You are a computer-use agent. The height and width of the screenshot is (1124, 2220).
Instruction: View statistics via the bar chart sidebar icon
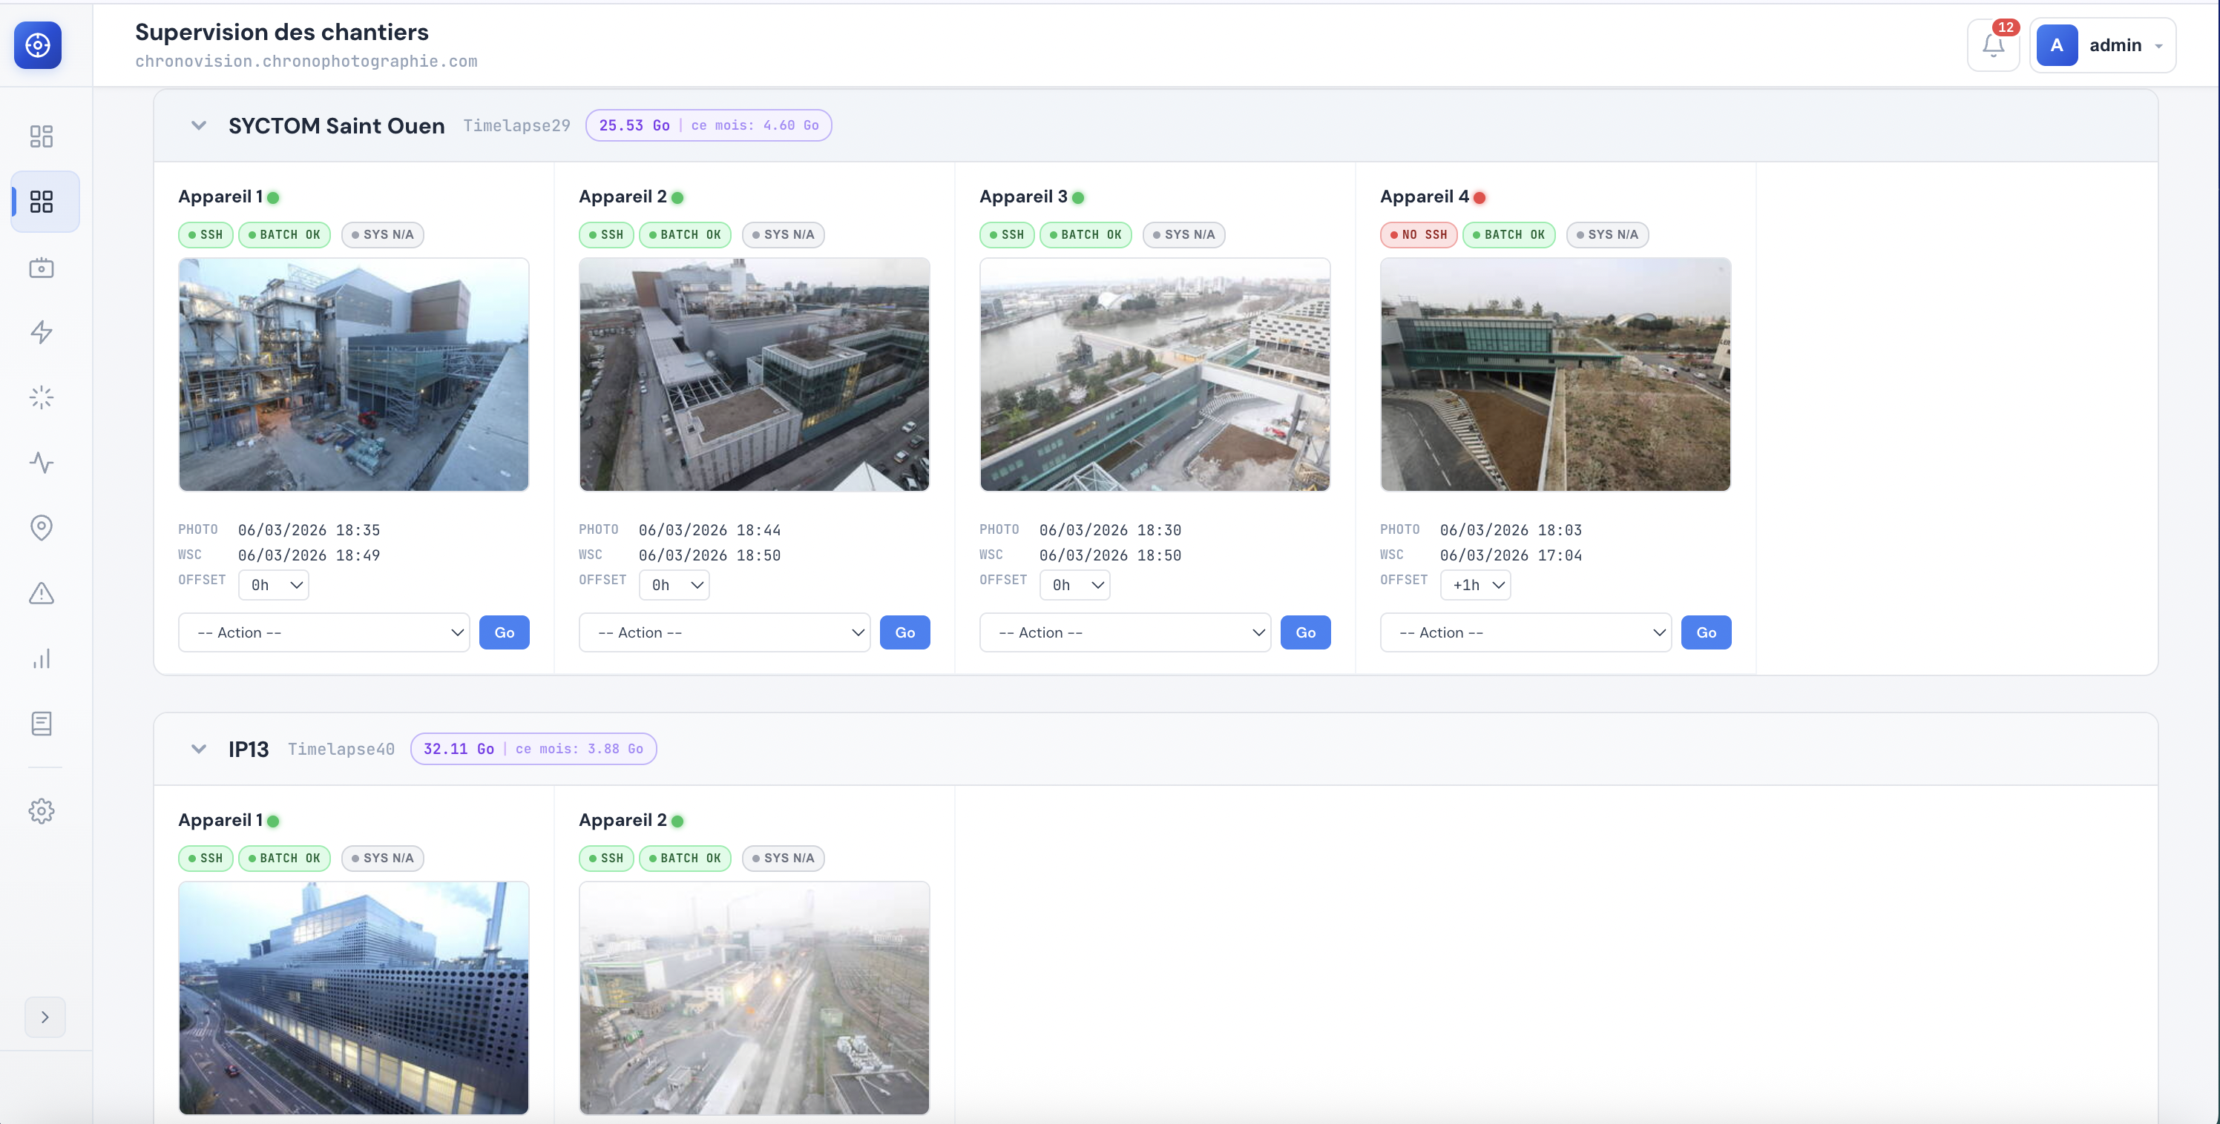[41, 659]
